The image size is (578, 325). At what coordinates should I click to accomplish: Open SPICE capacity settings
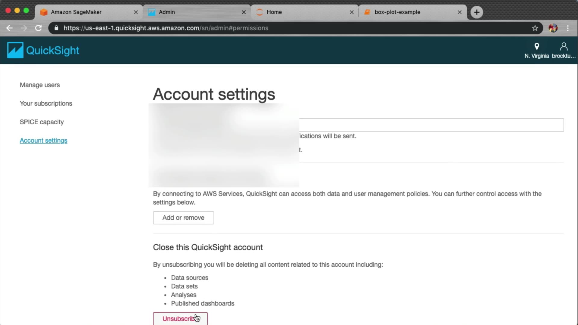click(42, 122)
